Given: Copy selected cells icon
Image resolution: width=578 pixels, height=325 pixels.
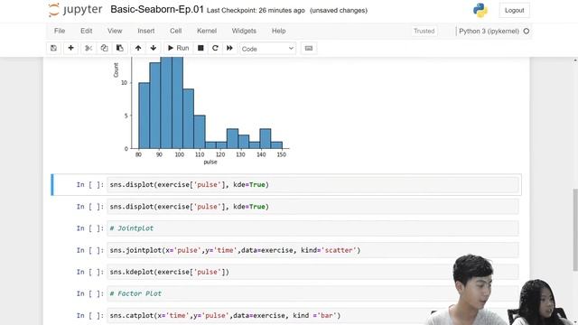Looking at the screenshot, I should 105,48.
